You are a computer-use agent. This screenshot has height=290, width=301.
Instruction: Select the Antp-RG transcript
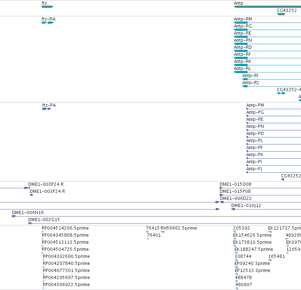[x=243, y=26]
